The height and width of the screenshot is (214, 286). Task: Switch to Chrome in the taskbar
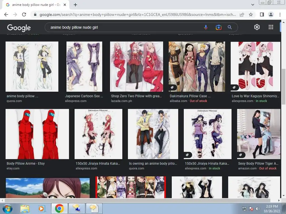[x=59, y=208]
